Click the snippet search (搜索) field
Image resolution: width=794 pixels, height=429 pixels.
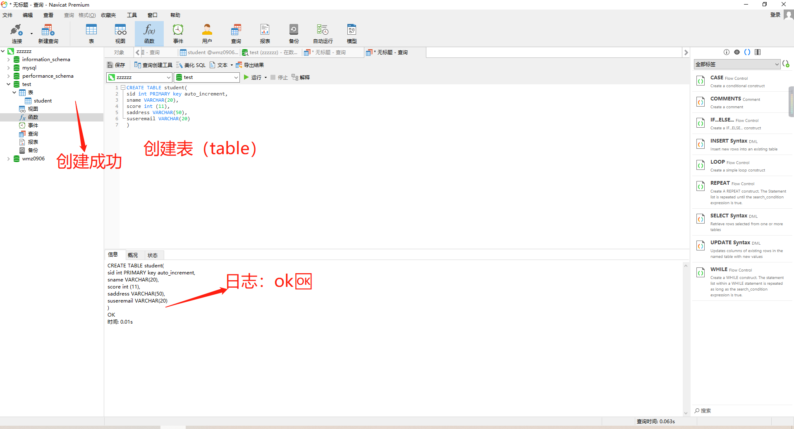pyautogui.click(x=741, y=411)
